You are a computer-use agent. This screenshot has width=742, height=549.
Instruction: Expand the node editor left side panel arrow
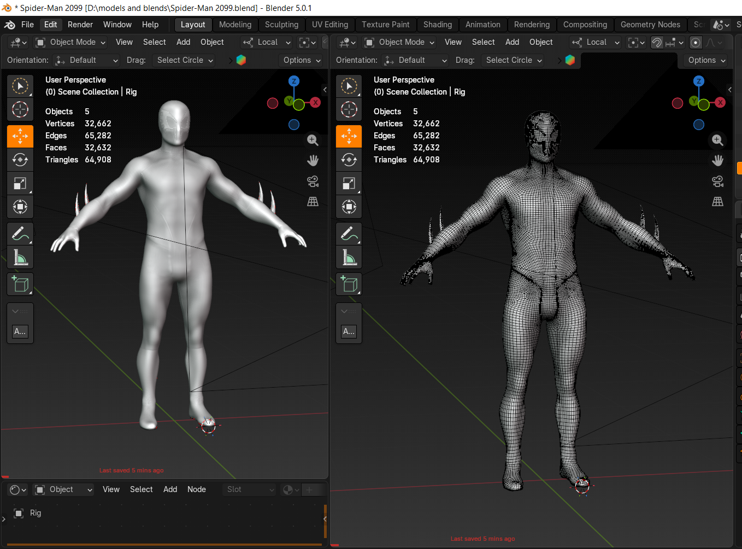point(4,519)
